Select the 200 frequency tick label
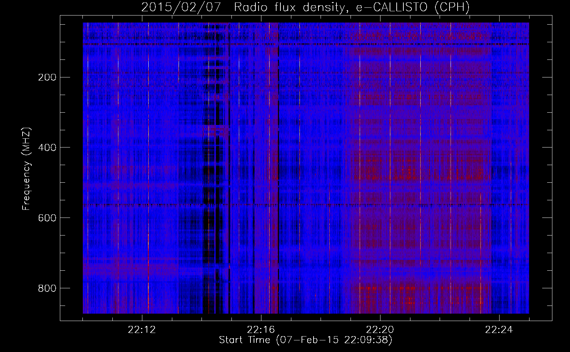Image resolution: width=570 pixels, height=352 pixels. (x=47, y=77)
